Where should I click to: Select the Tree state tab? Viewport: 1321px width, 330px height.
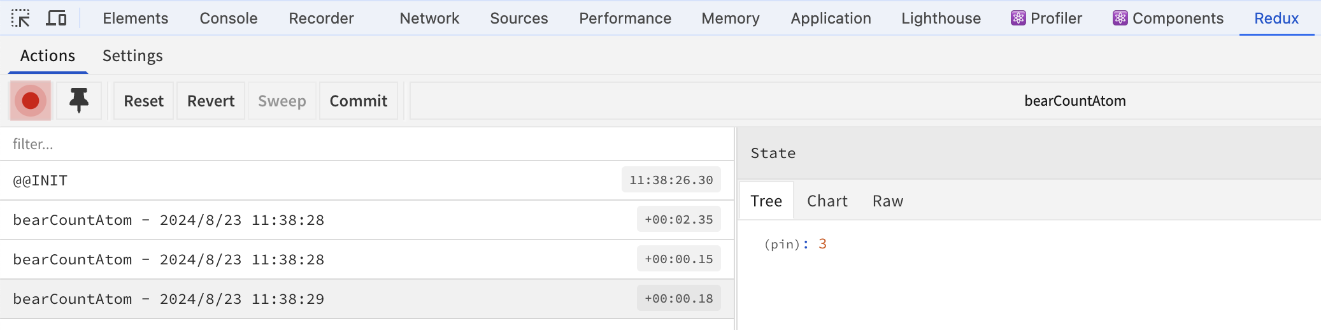pyautogui.click(x=766, y=201)
